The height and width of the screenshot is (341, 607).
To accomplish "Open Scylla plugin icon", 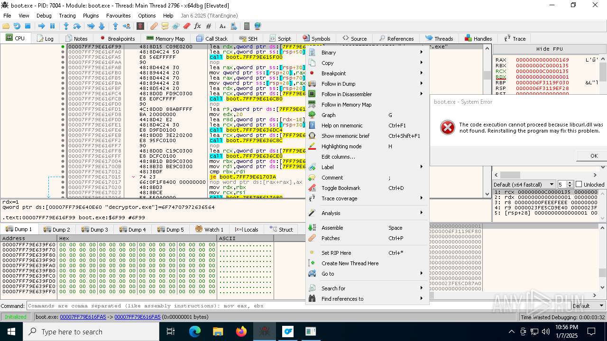I will coord(140,26).
